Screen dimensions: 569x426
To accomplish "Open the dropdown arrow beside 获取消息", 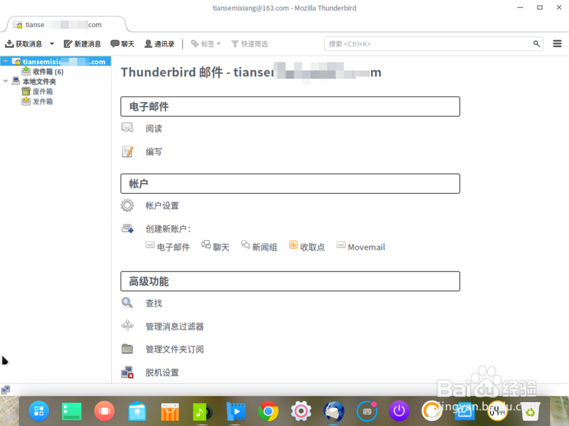I will [52, 44].
